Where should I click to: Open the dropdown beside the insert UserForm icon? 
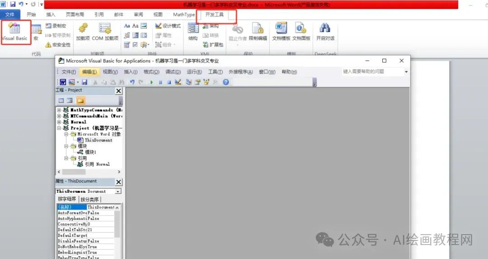[78, 83]
